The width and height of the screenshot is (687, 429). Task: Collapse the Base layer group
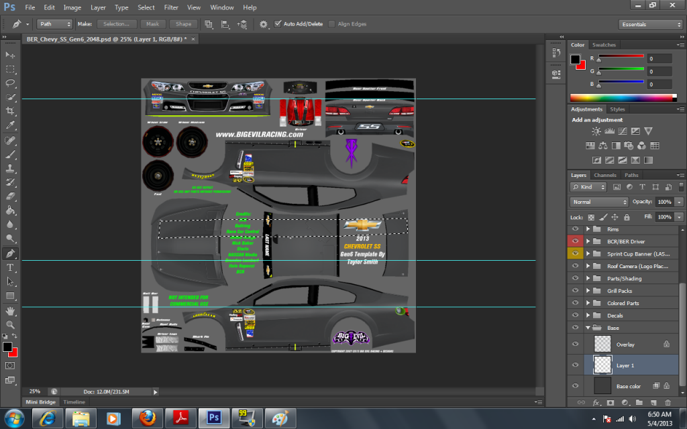588,327
